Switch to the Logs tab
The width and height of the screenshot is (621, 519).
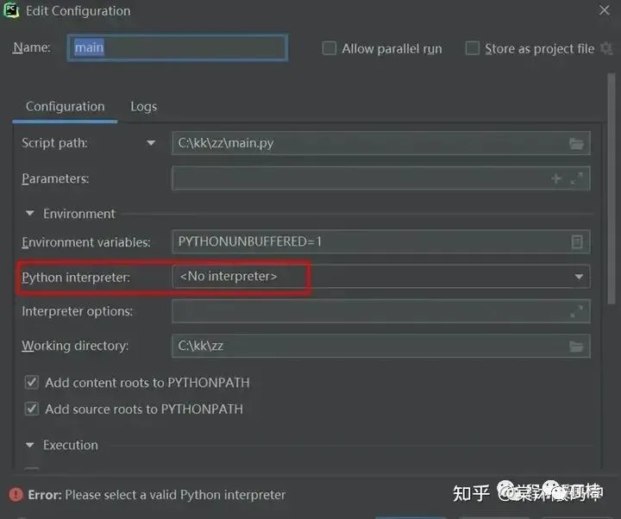pyautogui.click(x=143, y=107)
